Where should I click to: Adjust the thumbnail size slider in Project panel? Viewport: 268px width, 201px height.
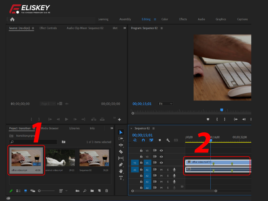39,191
